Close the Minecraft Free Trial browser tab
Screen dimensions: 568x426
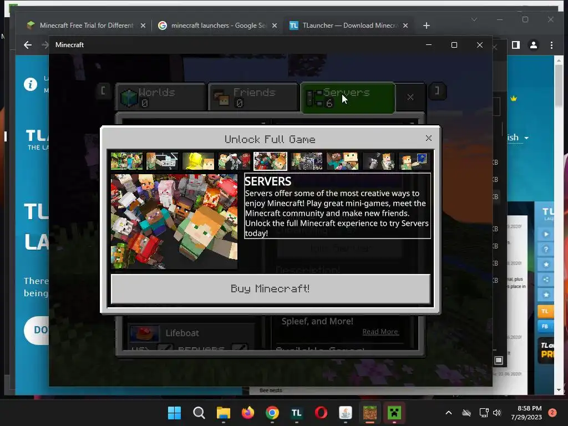143,26
